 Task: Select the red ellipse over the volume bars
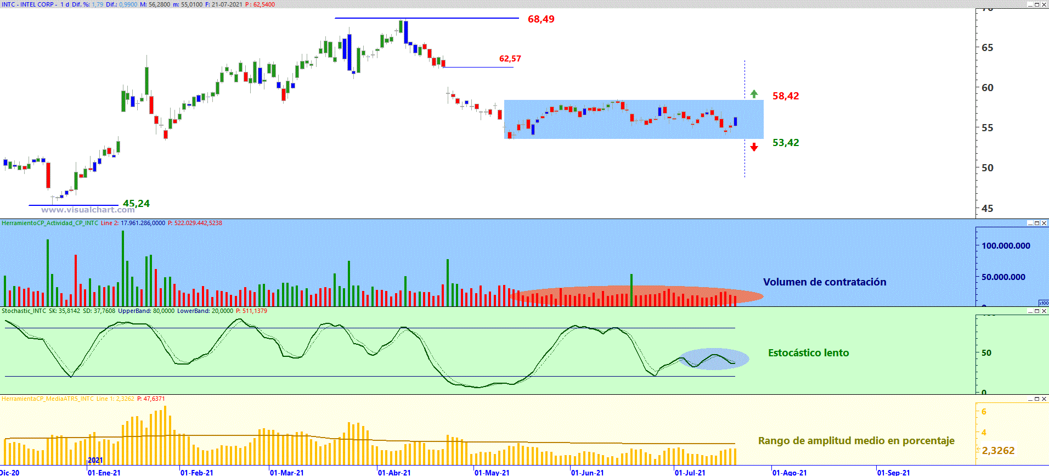[636, 295]
